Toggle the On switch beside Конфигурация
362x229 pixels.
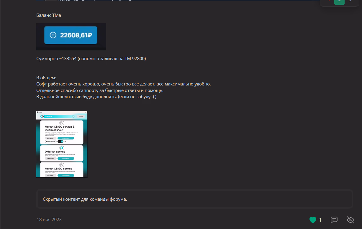tap(60, 141)
